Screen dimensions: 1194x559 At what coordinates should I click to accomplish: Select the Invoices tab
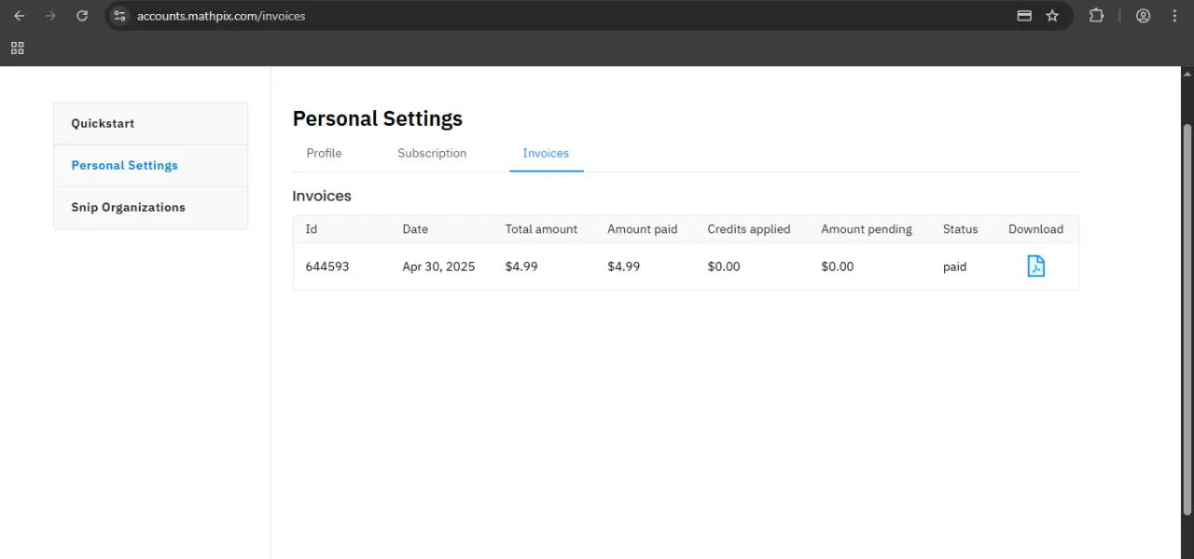point(546,153)
